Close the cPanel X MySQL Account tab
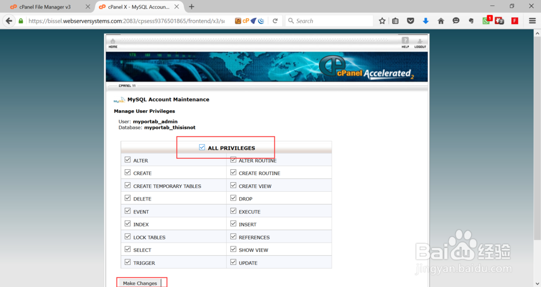The height and width of the screenshot is (287, 541). tap(177, 6)
